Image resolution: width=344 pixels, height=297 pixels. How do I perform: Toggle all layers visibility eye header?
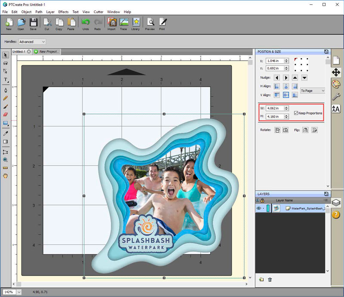(258, 200)
